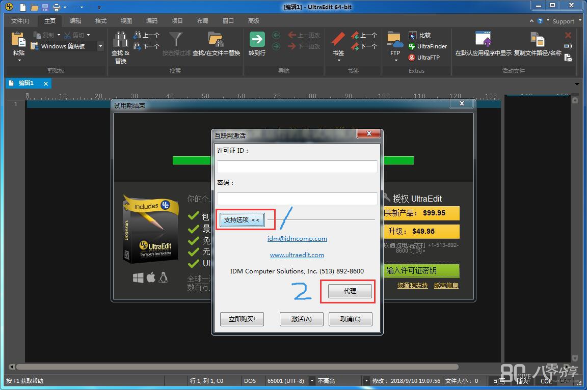Click the large Paste clipboard icon

click(x=18, y=40)
